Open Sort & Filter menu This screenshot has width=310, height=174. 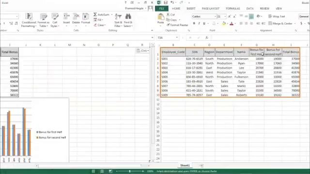(118, 20)
